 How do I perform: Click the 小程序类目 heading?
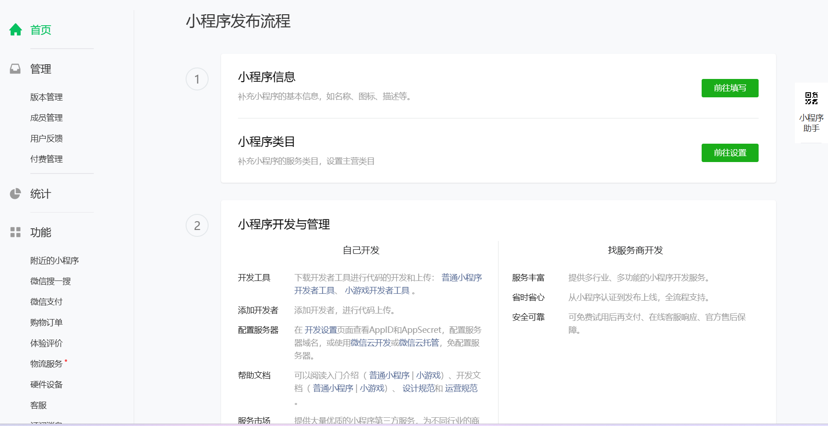tap(267, 142)
